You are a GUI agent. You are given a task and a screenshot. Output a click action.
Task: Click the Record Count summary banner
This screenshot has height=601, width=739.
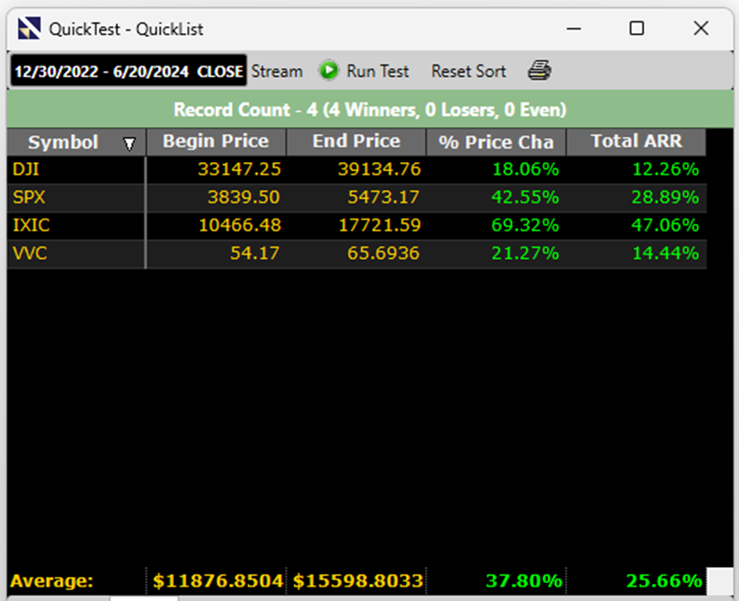pyautogui.click(x=369, y=110)
